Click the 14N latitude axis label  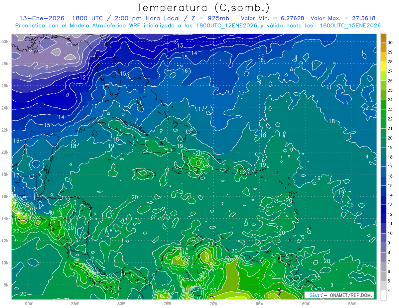click(x=5, y=219)
